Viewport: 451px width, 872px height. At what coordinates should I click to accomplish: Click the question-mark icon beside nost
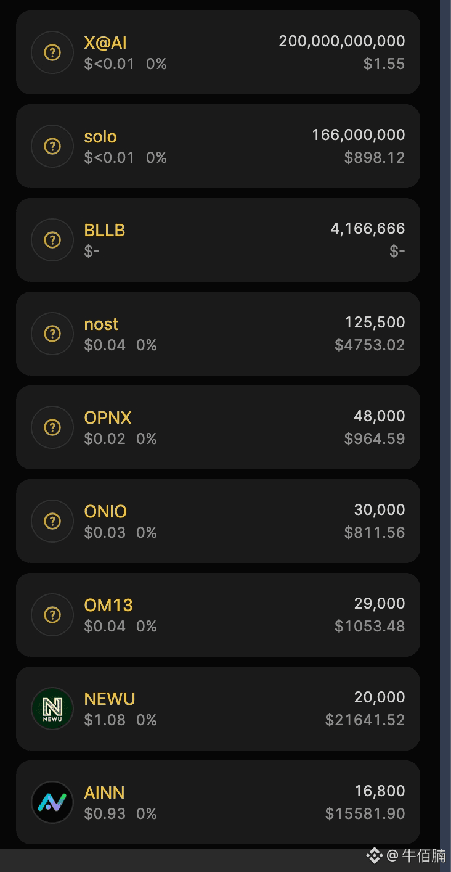[52, 334]
